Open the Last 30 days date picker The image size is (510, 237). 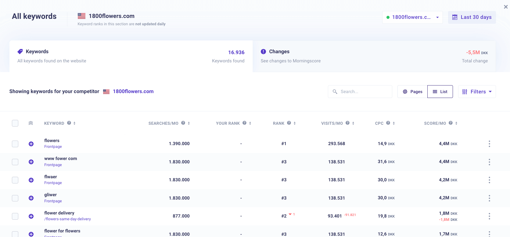(x=472, y=17)
